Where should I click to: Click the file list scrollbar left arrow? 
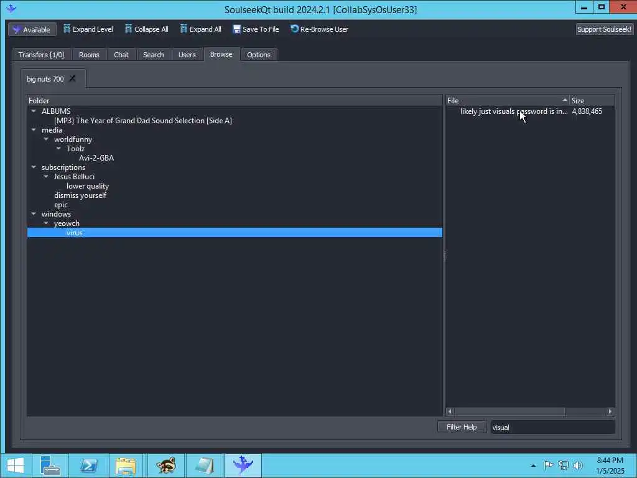[x=450, y=411]
